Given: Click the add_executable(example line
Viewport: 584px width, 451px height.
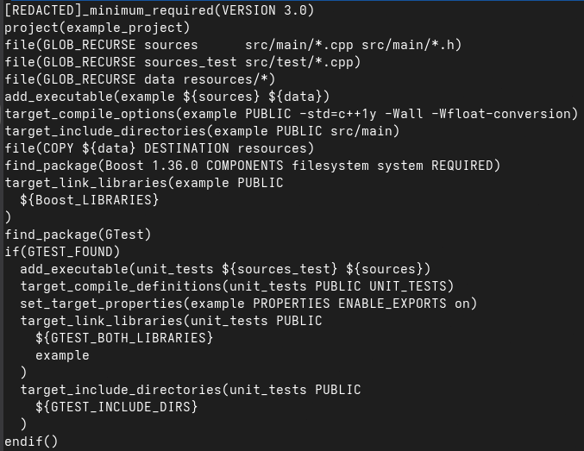Looking at the screenshot, I should click(x=166, y=97).
